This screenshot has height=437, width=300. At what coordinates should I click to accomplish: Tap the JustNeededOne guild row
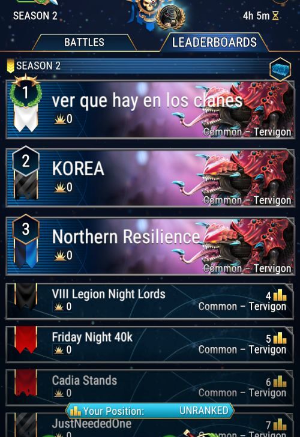[149, 425]
